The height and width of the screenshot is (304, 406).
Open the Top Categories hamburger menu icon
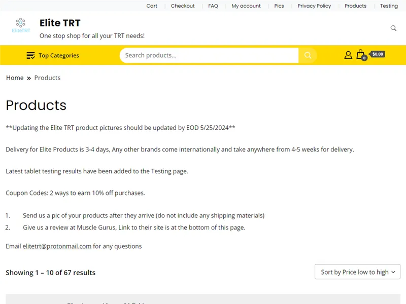click(x=30, y=55)
